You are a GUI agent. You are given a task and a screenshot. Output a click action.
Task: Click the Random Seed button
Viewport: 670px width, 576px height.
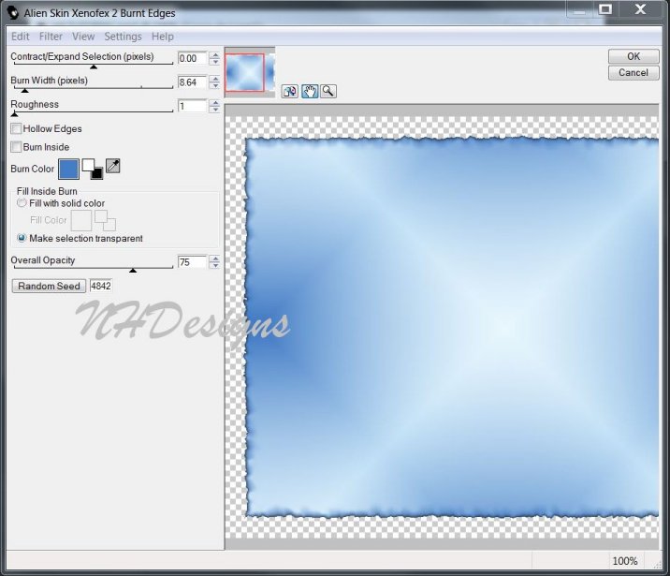click(49, 286)
